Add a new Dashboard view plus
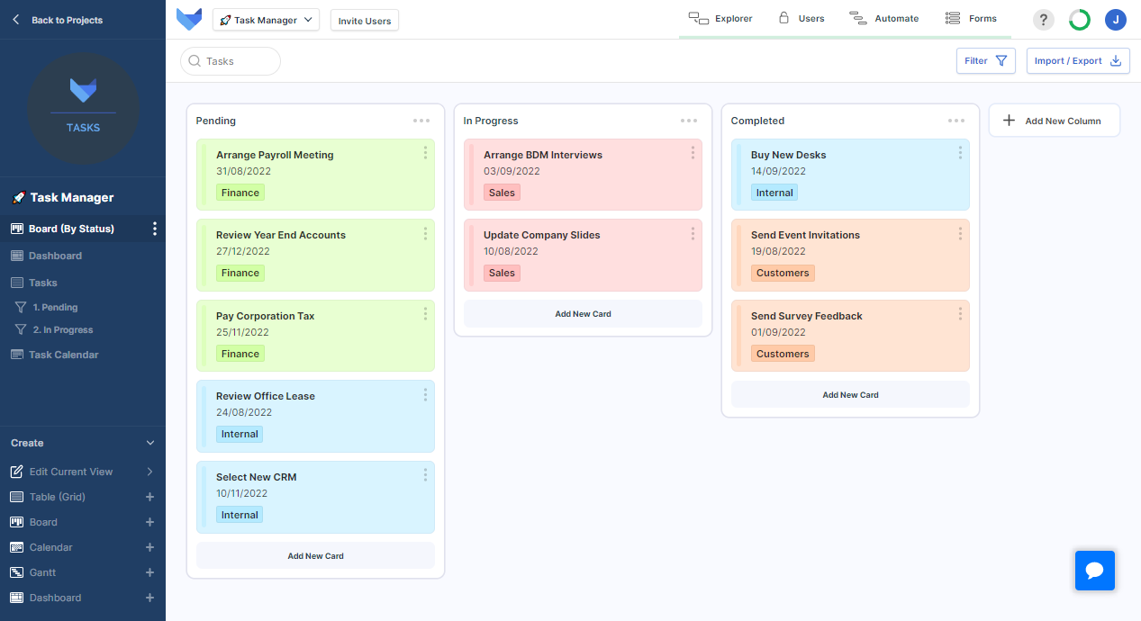The image size is (1141, 621). (149, 598)
